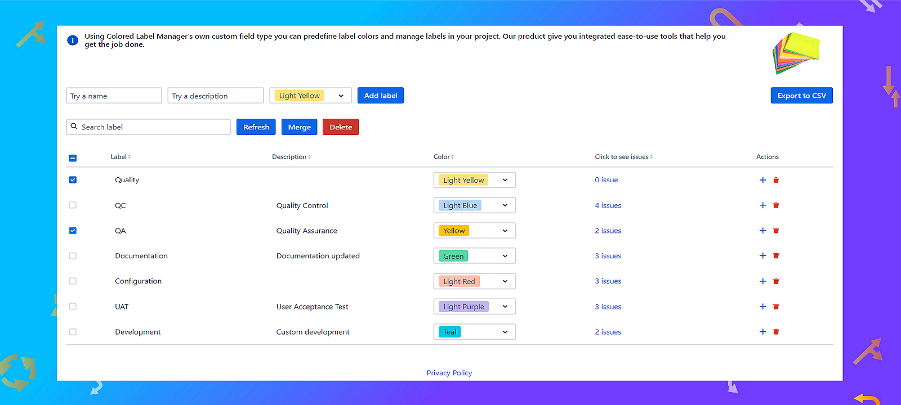Open the Teal color dropdown for Development

[475, 332]
